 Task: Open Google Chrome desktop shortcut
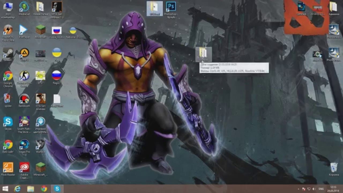[x=8, y=79]
